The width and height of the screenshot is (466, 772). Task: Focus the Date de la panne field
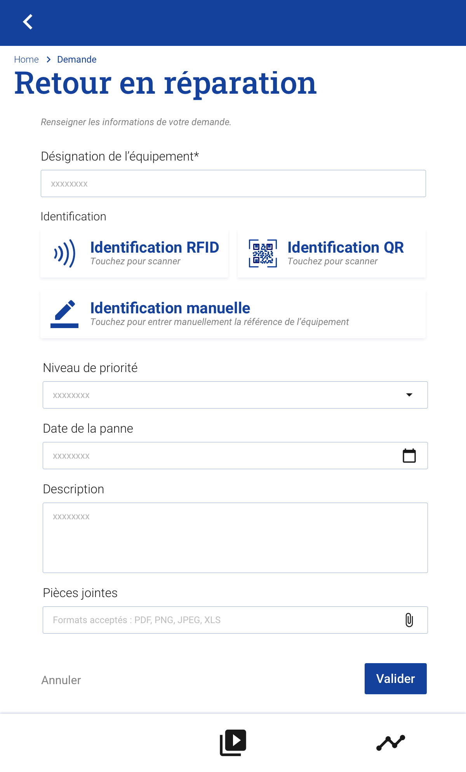[x=221, y=456]
